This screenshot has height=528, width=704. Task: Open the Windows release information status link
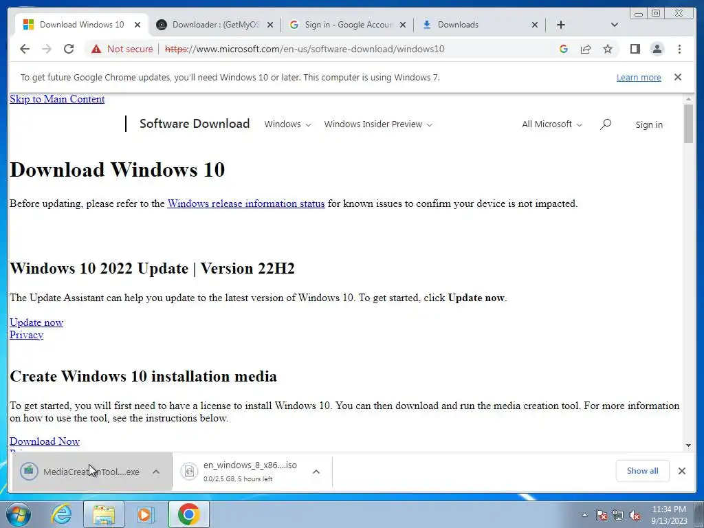[246, 203]
